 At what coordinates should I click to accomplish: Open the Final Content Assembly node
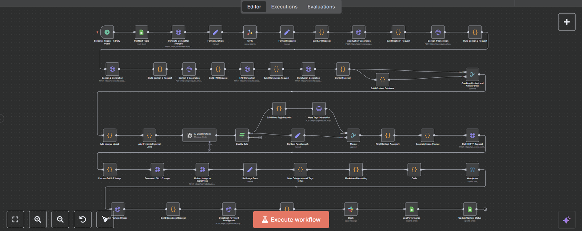point(388,135)
